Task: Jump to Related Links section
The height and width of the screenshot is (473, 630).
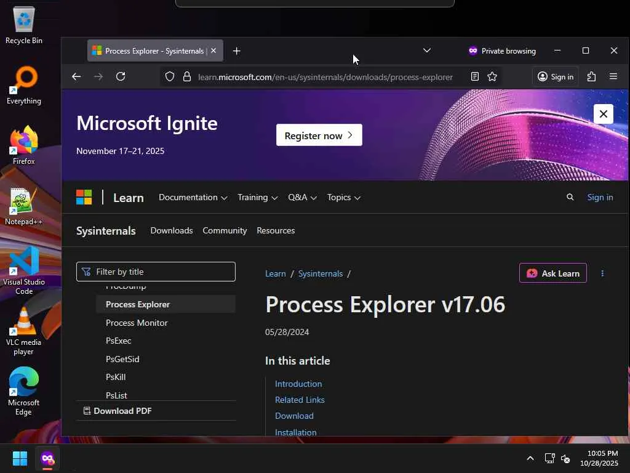Action: (x=300, y=400)
